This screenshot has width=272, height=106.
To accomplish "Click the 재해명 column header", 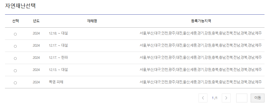I will (92, 21).
